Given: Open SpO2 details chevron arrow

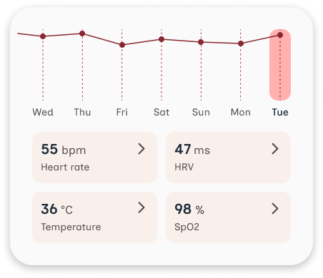Looking at the screenshot, I should [x=275, y=209].
